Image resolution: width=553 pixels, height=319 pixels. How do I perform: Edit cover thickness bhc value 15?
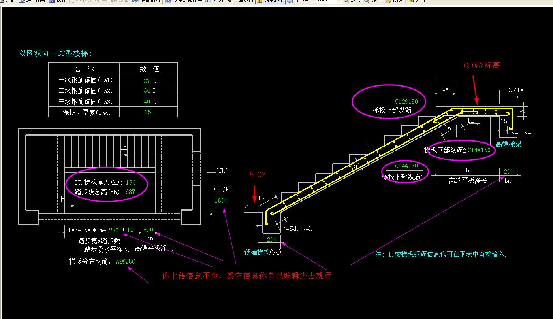tap(147, 112)
